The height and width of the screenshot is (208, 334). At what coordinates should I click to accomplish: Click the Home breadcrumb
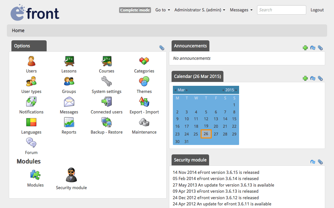(x=18, y=30)
